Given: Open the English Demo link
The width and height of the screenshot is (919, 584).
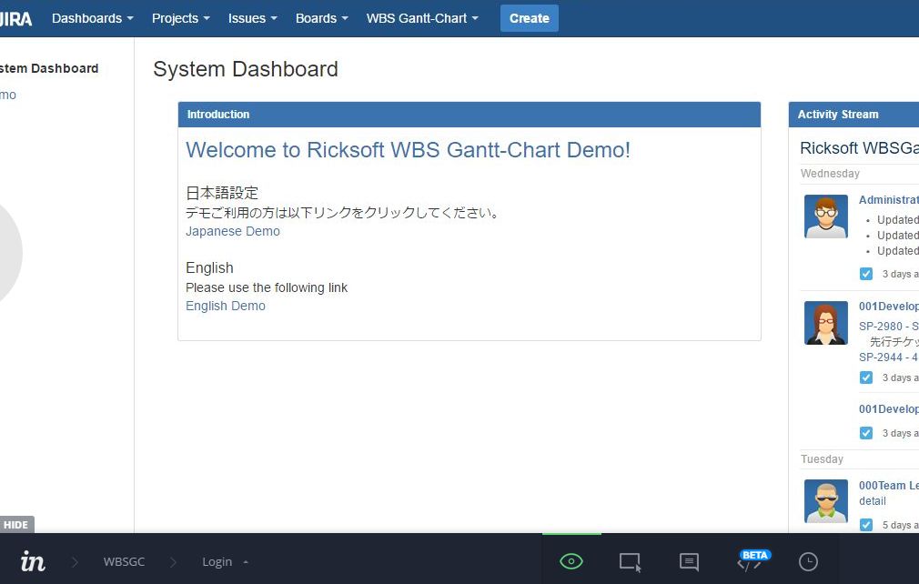Looking at the screenshot, I should [x=225, y=306].
